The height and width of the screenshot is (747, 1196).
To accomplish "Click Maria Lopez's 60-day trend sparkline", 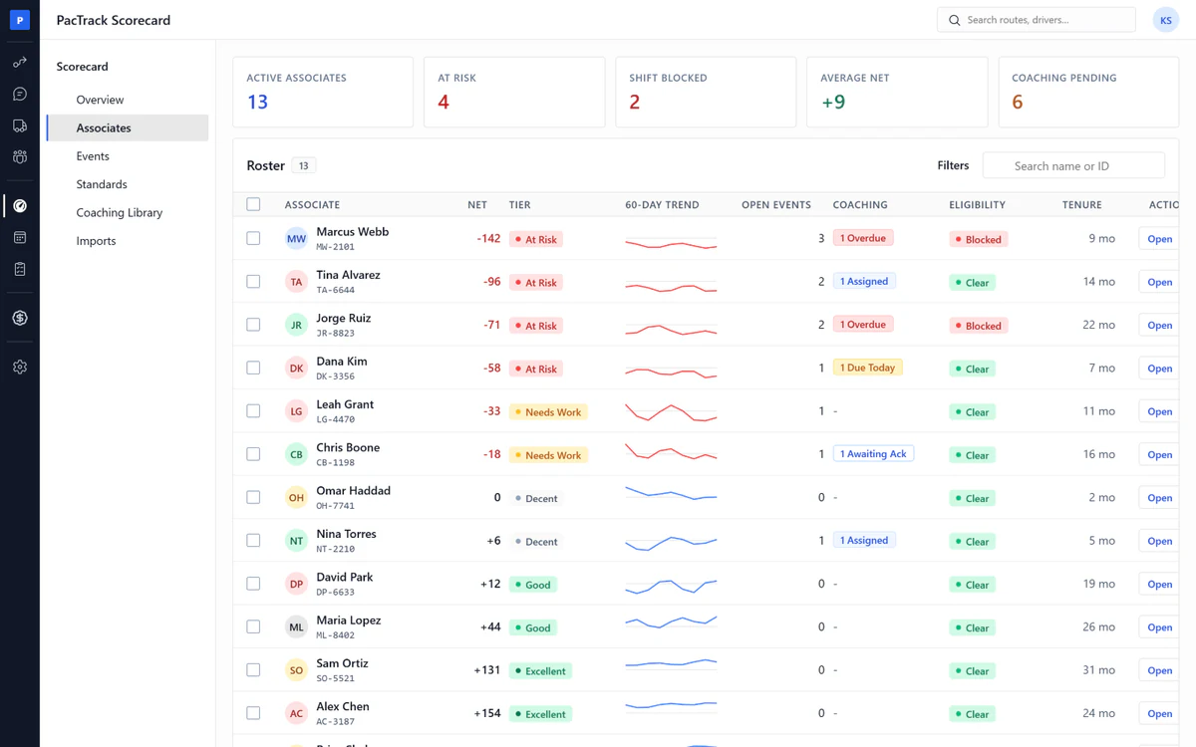I will click(671, 622).
